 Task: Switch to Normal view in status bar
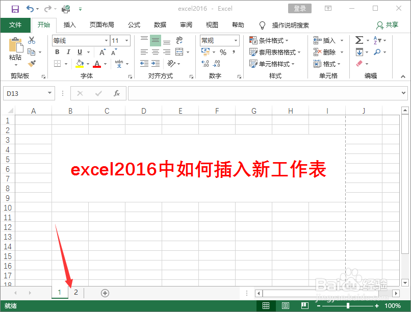[x=266, y=305]
